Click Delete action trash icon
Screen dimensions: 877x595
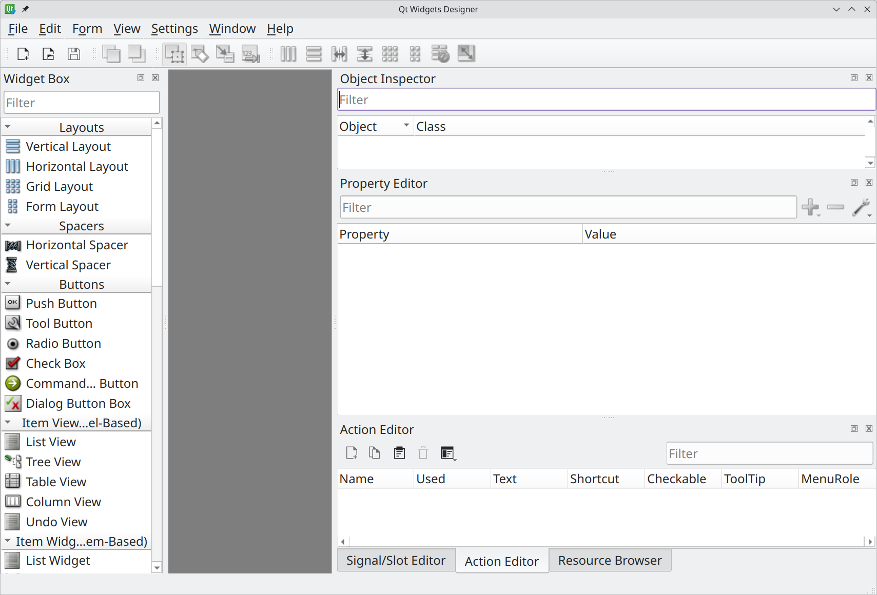[x=423, y=453]
